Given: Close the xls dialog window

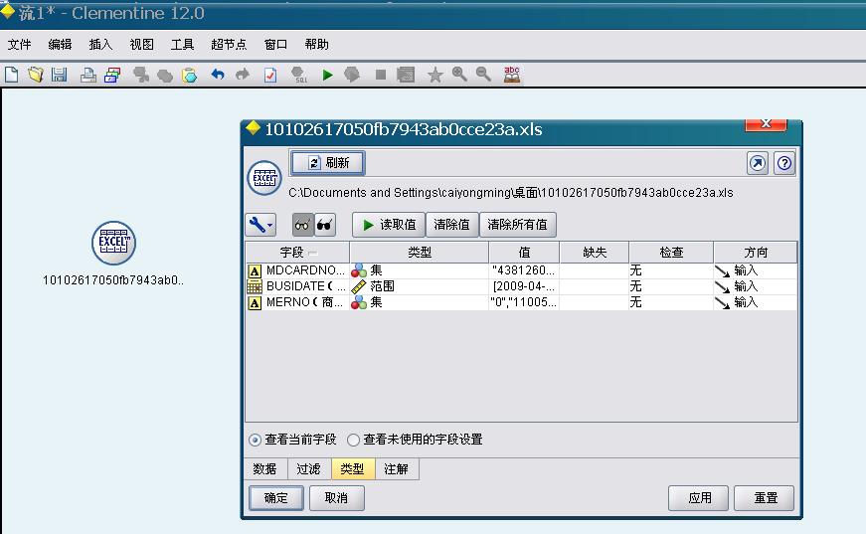Looking at the screenshot, I should tap(766, 124).
